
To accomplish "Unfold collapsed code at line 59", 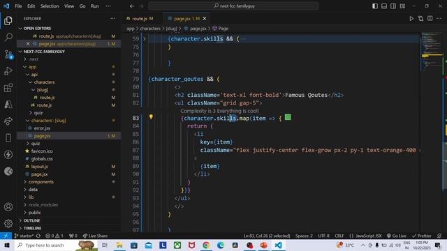I will 145,39.
